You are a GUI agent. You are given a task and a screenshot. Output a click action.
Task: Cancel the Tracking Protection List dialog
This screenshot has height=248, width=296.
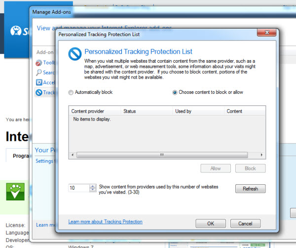(245, 223)
